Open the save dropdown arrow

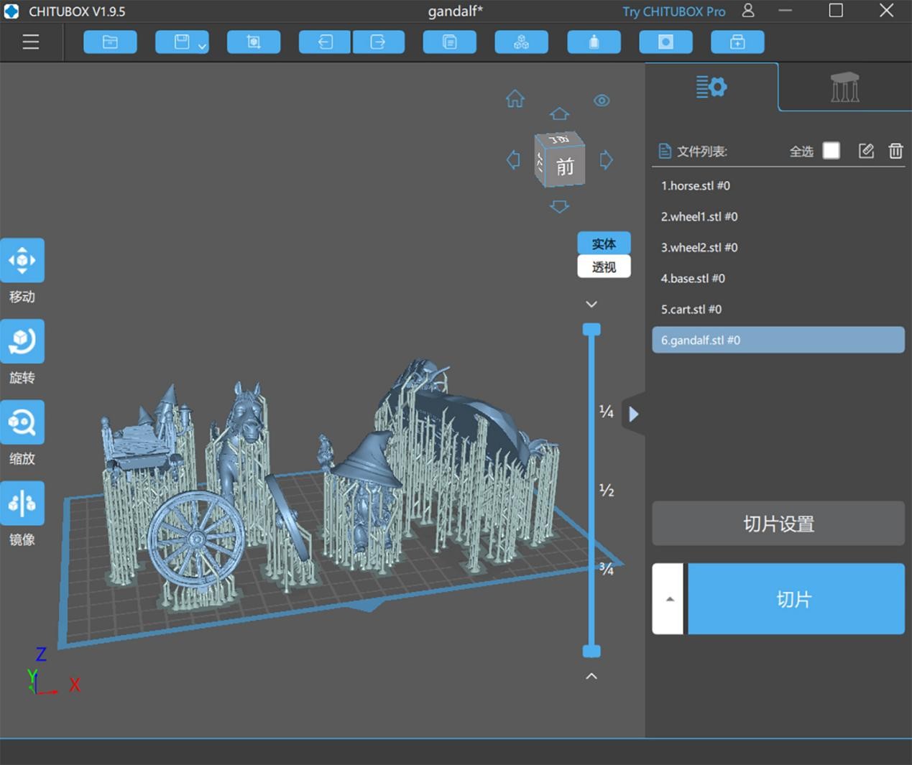203,46
